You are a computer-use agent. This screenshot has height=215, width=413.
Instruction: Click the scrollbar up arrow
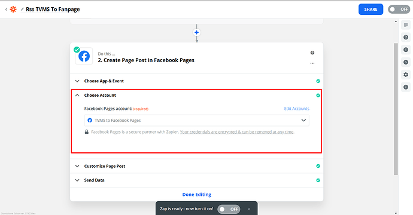[x=396, y=21]
